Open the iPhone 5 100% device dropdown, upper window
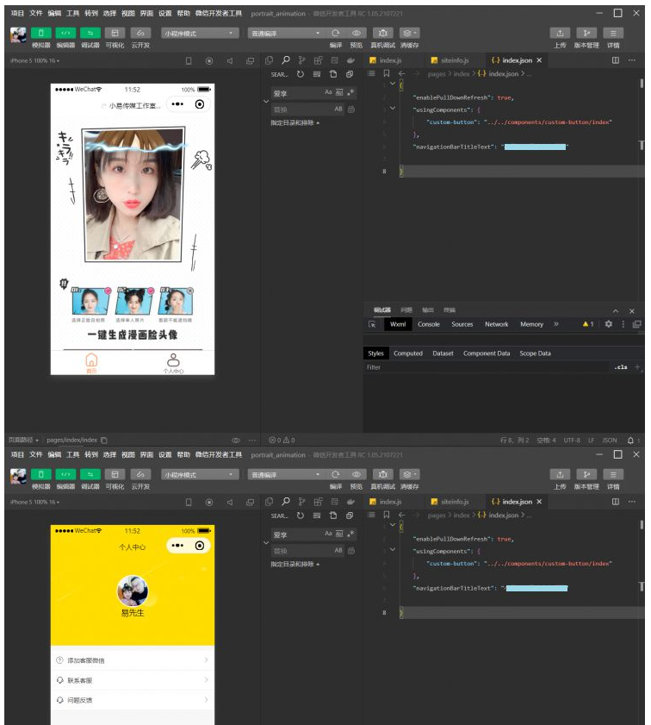This screenshot has width=651, height=725. [34, 60]
